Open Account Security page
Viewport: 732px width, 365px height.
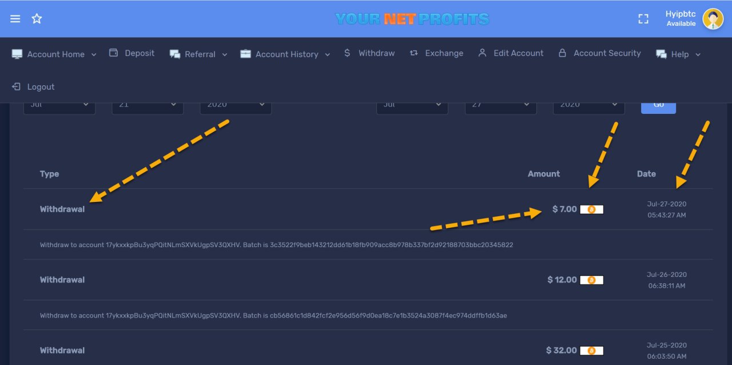(x=607, y=53)
